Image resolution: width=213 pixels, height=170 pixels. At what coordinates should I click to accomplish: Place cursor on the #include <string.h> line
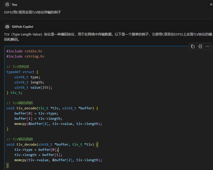tap(25, 56)
